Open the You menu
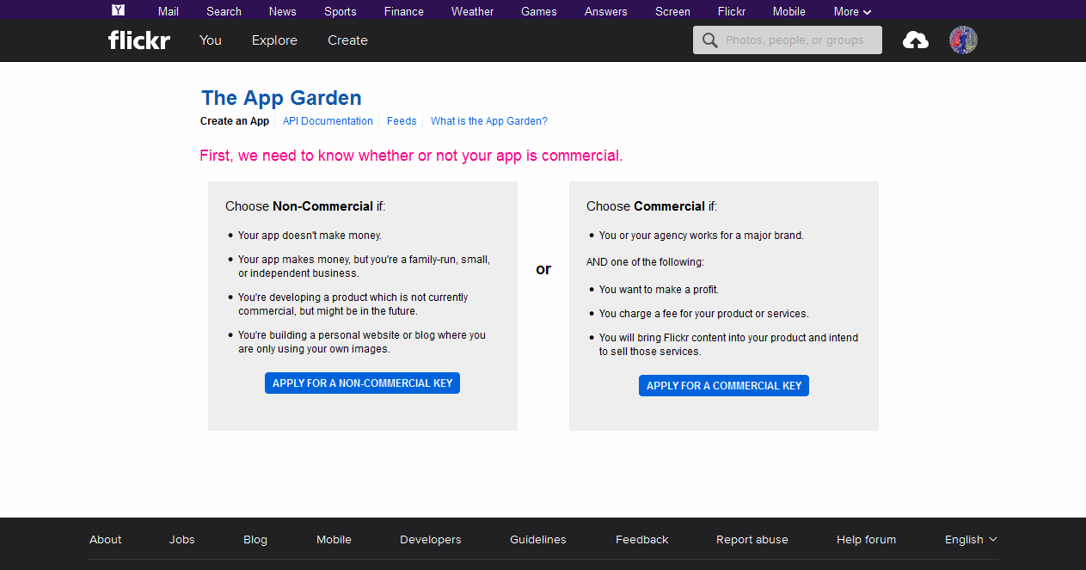This screenshot has width=1086, height=570. 211,40
